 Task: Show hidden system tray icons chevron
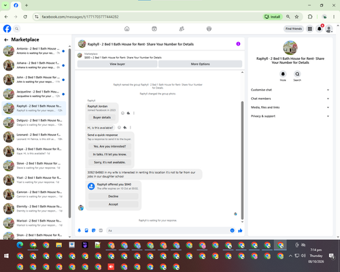point(290,256)
